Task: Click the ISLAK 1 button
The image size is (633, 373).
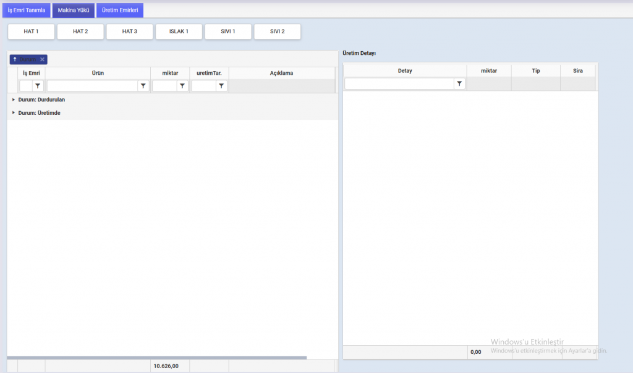Action: click(x=179, y=31)
